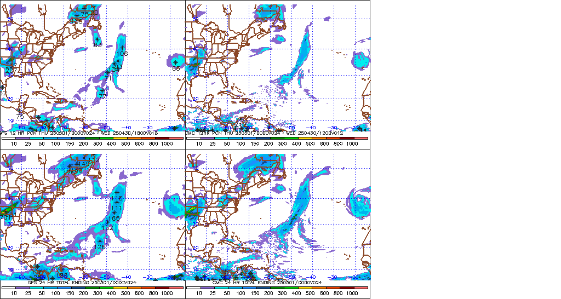Screen dimensions: 561x299
Task: Click the 500 label in CMC 24 HR legend
Action: 310,294
